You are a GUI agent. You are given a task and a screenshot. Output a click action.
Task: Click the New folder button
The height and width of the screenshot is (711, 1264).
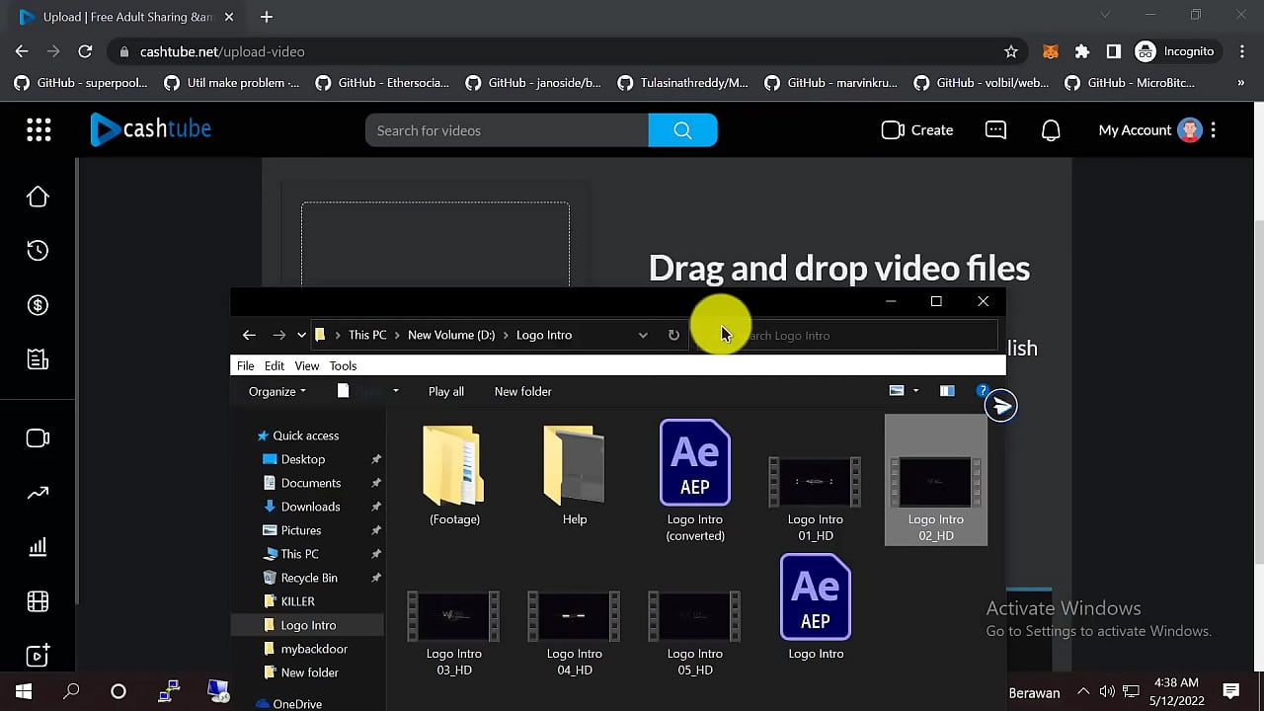pyautogui.click(x=522, y=391)
